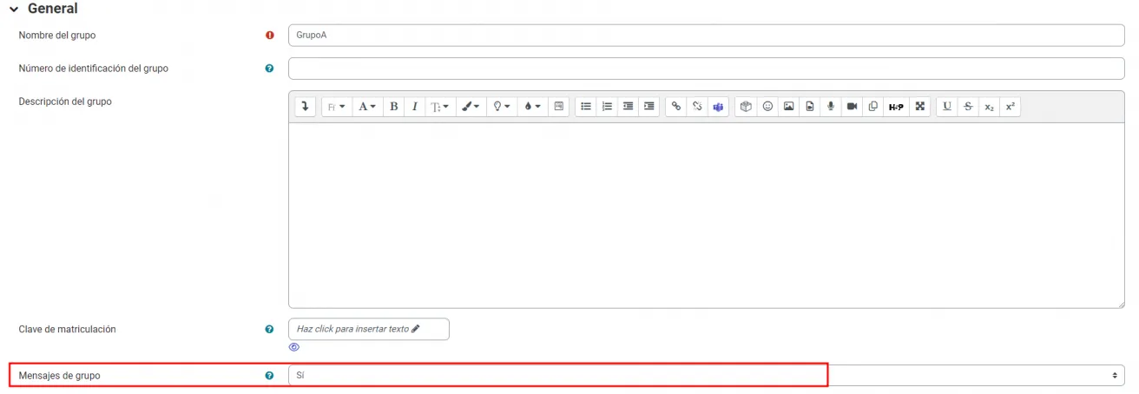Viewport: 1139px width, 394px height.
Task: Record video with the camera icon
Action: (x=852, y=107)
